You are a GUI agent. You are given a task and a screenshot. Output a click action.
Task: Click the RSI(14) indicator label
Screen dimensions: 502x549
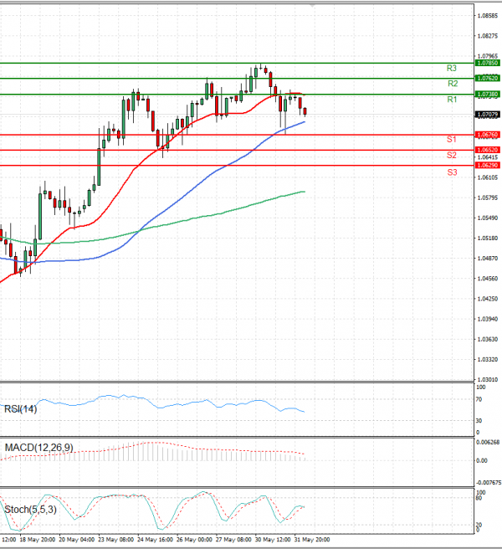(20, 409)
